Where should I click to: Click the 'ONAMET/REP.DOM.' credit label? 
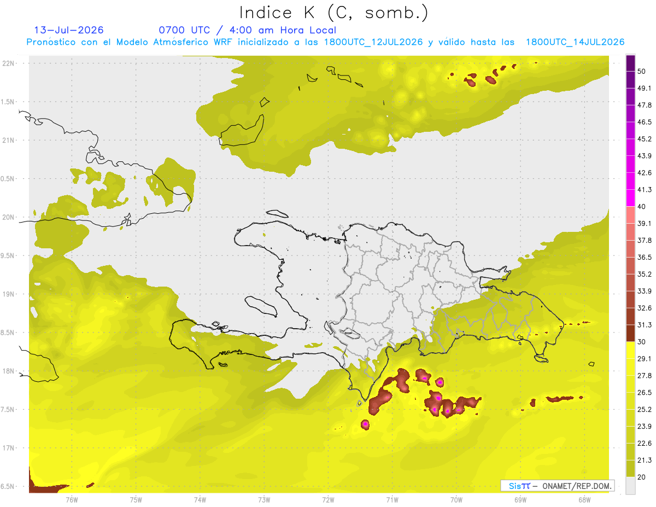coord(576,486)
